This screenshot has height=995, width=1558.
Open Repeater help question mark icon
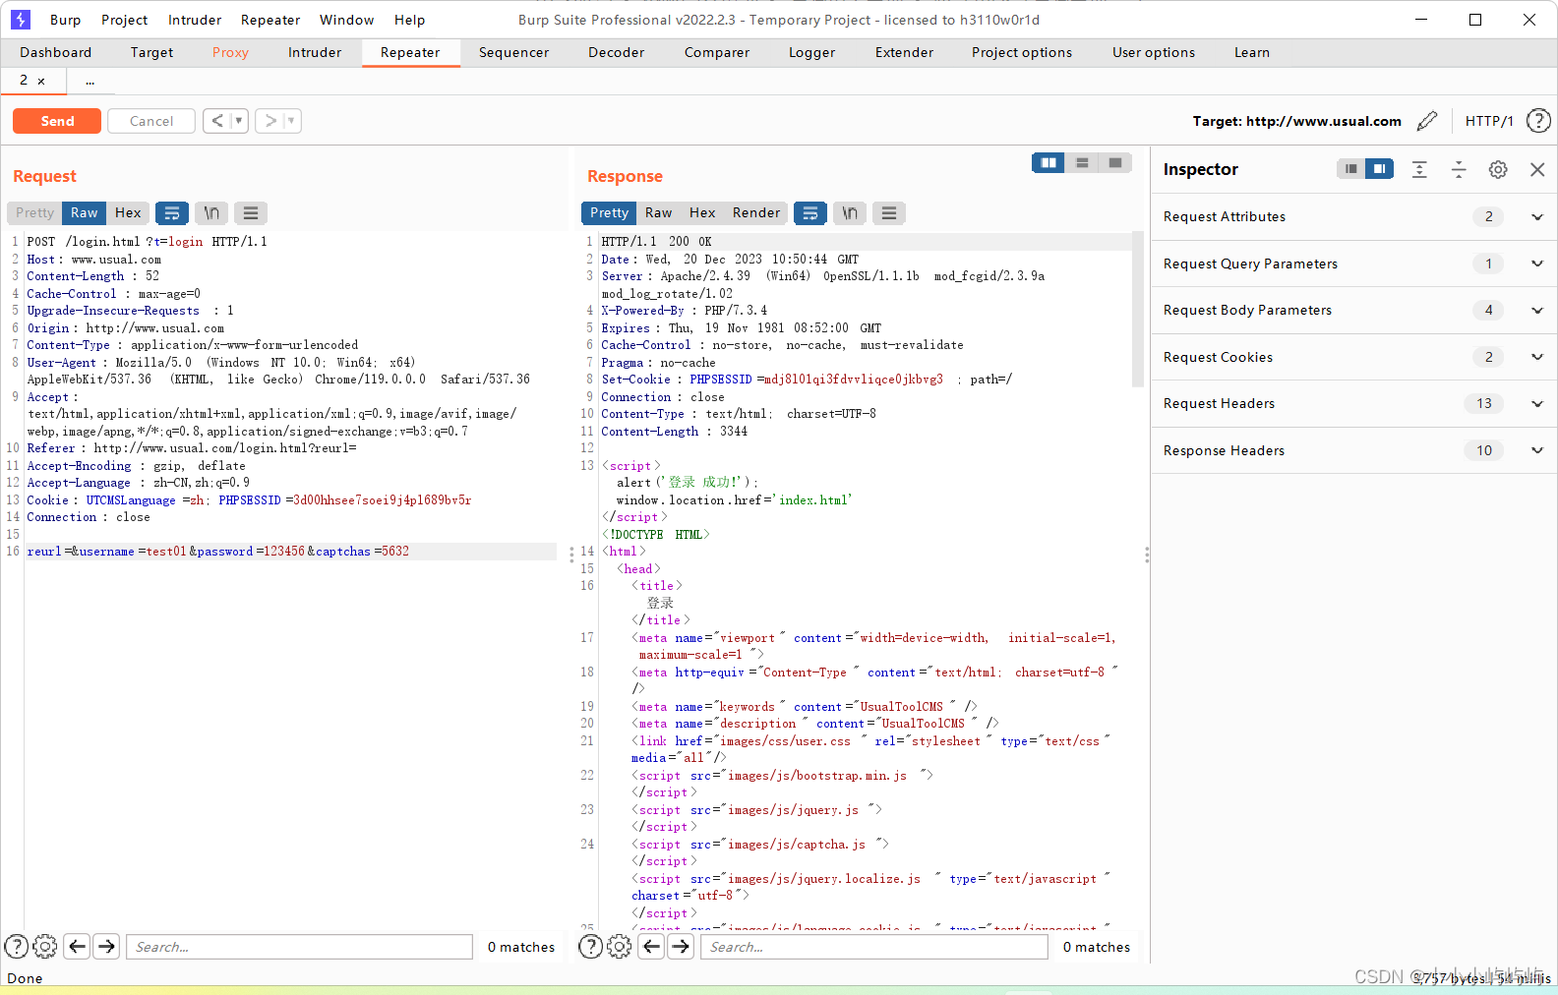click(x=1538, y=121)
